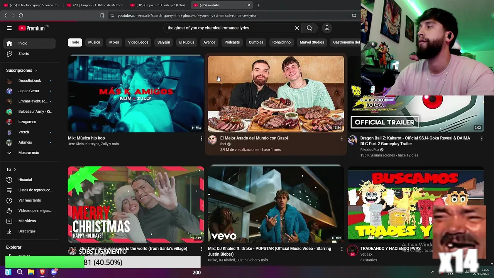Click the bookmark icon beside the address bar
494x278 pixels.
(x=102, y=15)
